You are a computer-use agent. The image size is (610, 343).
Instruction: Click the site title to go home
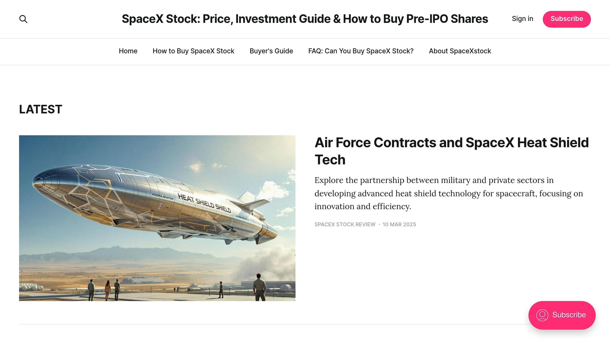[305, 19]
